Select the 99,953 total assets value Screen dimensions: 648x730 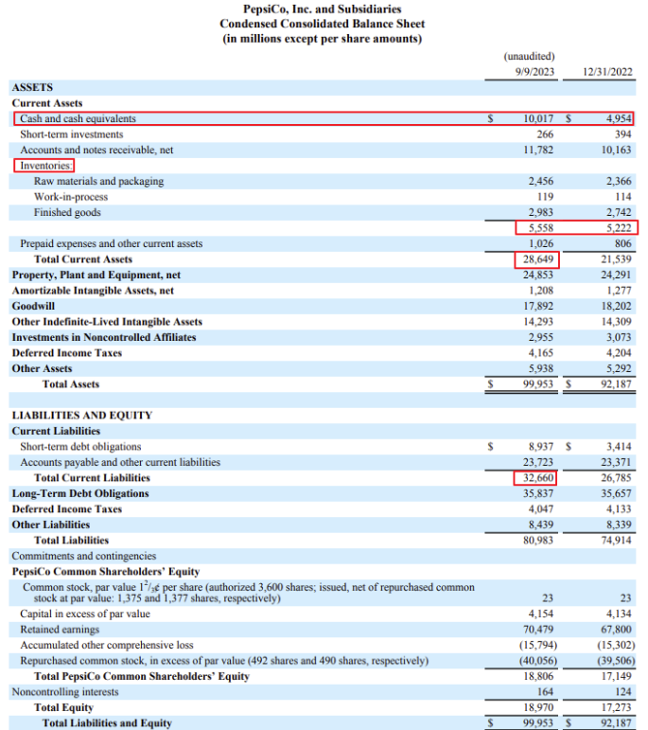538,384
